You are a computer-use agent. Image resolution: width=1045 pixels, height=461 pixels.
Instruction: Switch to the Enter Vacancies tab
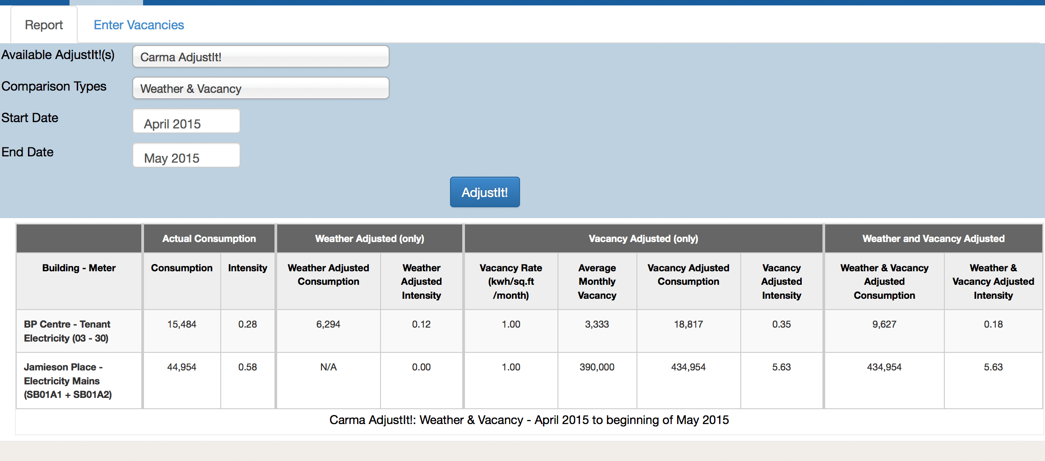(139, 25)
